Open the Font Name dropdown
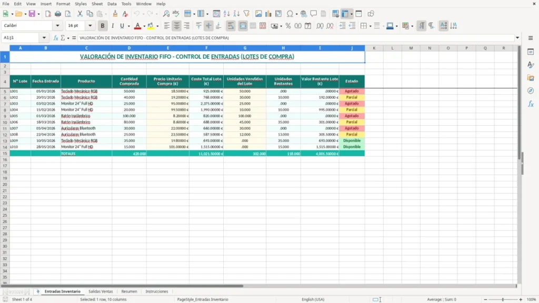 (x=57, y=26)
